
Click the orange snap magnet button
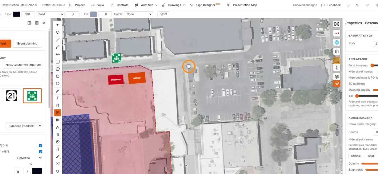point(337,83)
